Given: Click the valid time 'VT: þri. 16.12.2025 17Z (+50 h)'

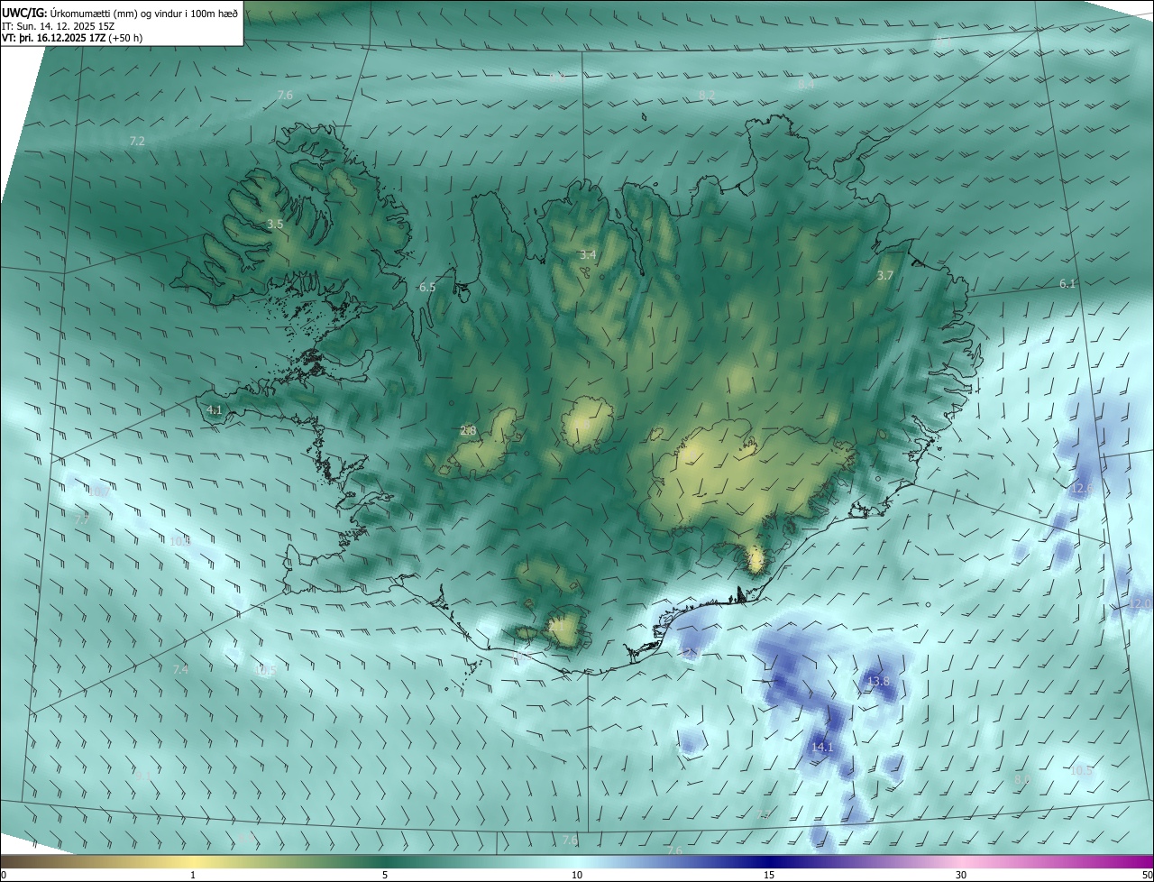Looking at the screenshot, I should click(x=72, y=38).
